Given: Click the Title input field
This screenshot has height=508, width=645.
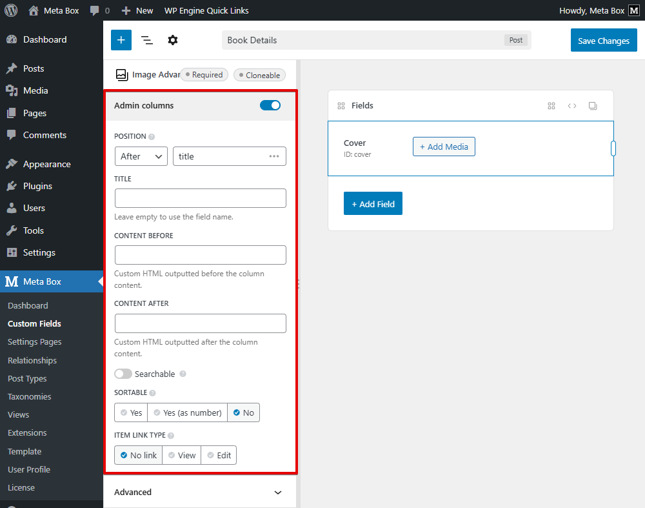Looking at the screenshot, I should 200,198.
